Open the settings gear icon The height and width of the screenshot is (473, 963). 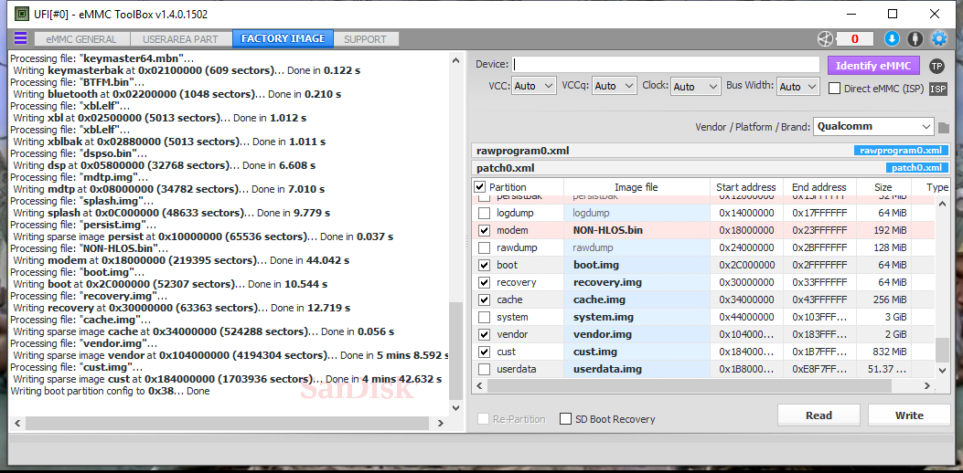coord(938,38)
